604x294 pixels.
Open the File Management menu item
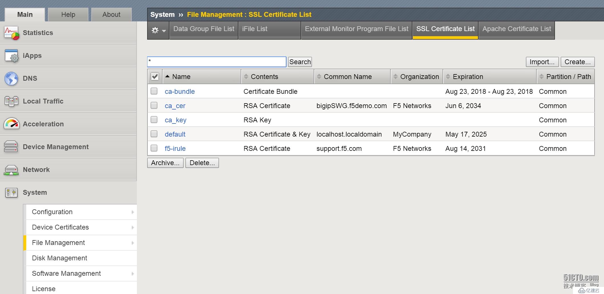tap(82, 243)
